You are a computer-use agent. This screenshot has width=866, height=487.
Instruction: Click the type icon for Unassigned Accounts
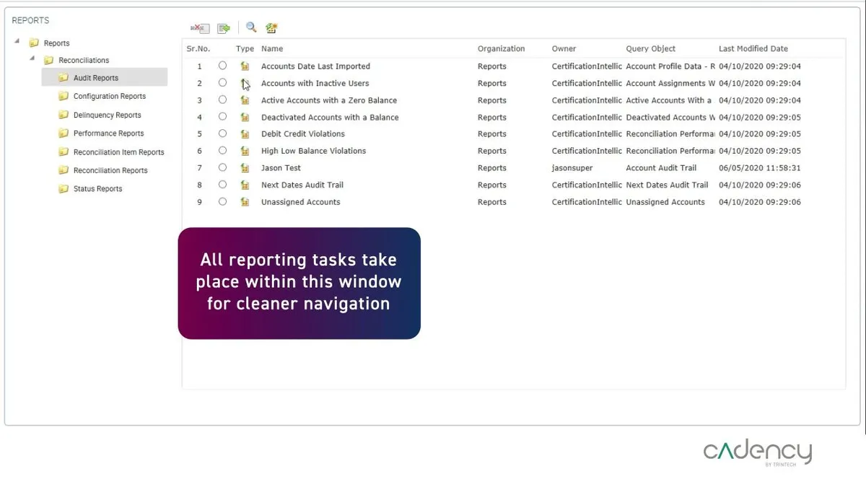[x=245, y=202]
